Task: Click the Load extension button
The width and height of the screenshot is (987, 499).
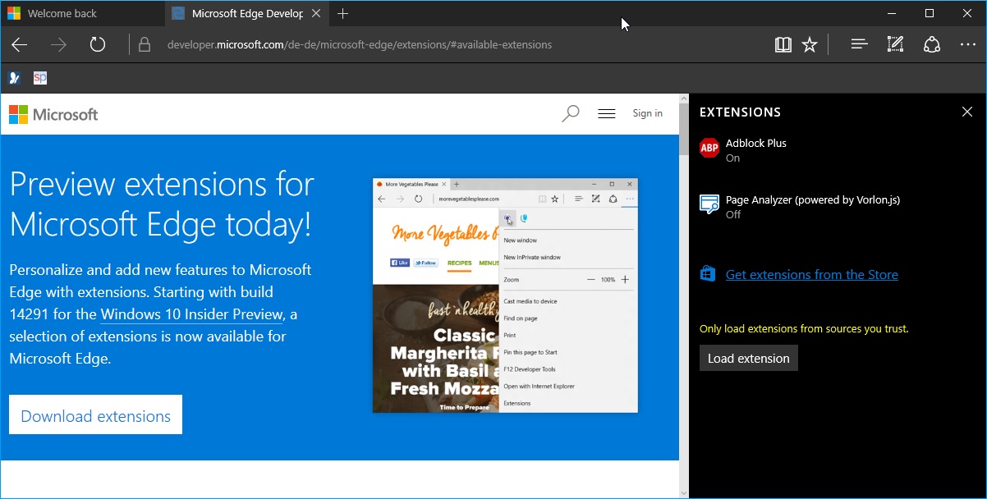Action: point(749,358)
